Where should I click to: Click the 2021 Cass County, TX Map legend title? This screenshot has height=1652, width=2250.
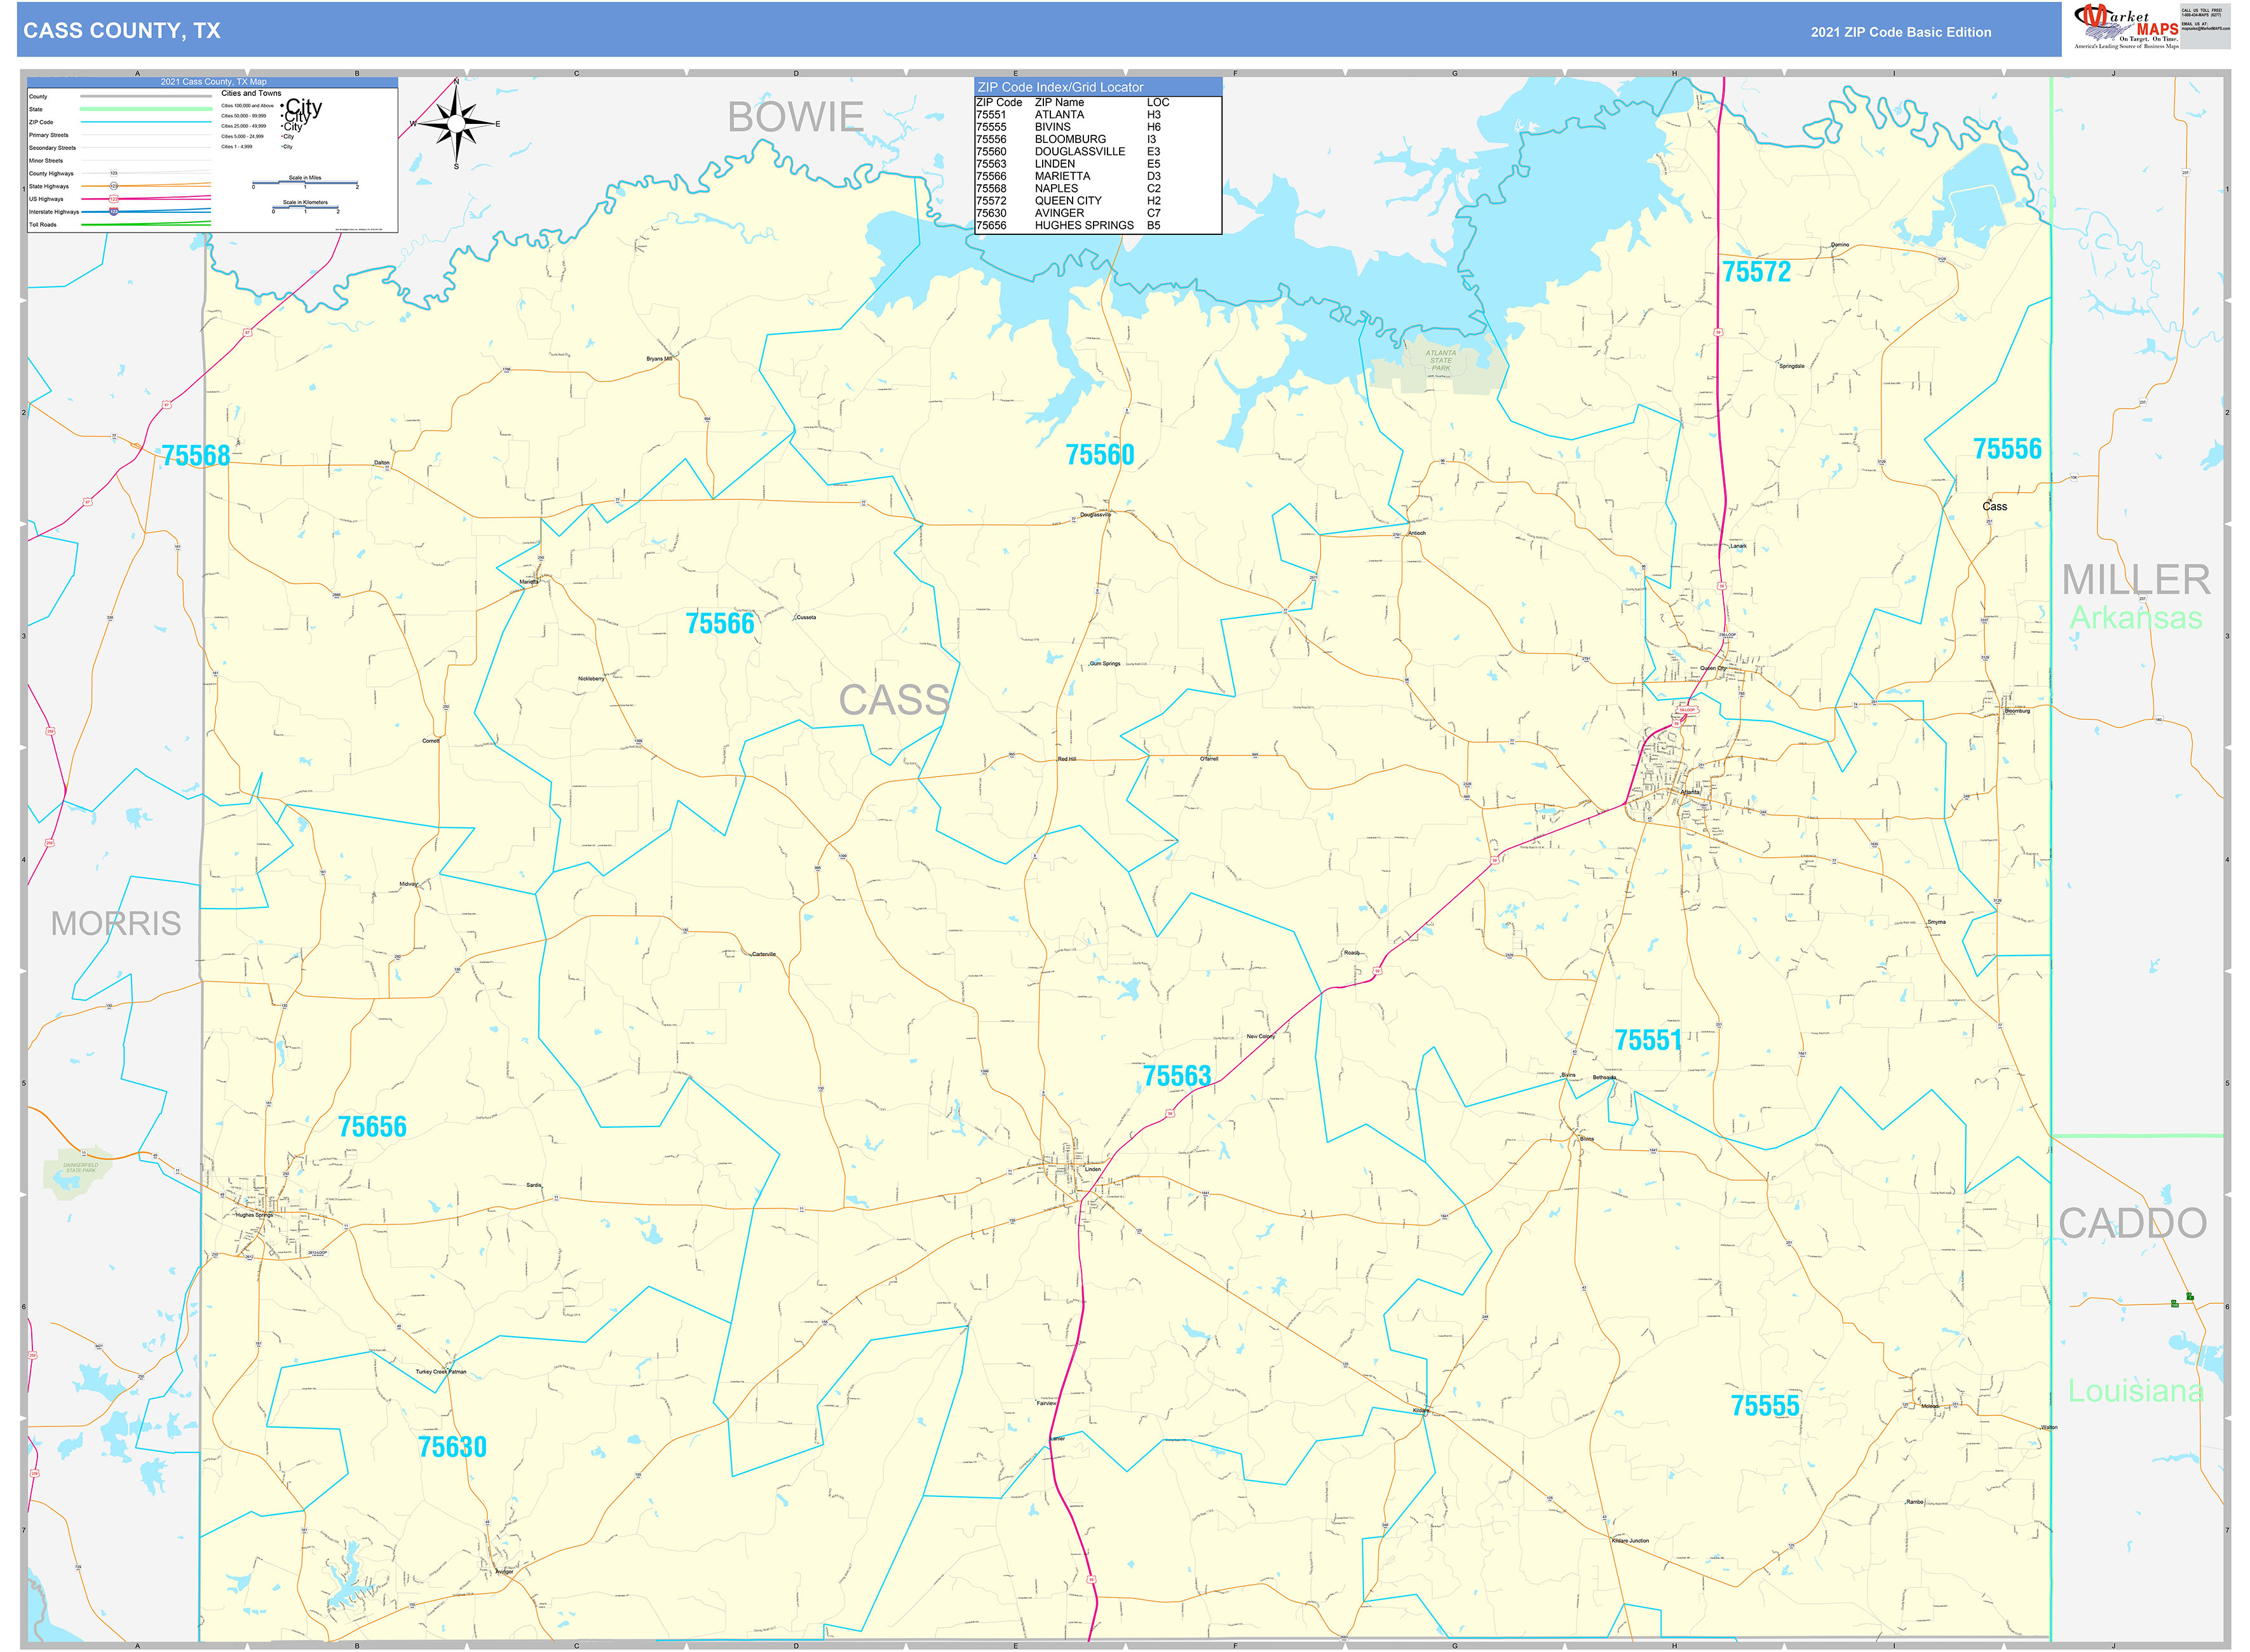tap(214, 82)
